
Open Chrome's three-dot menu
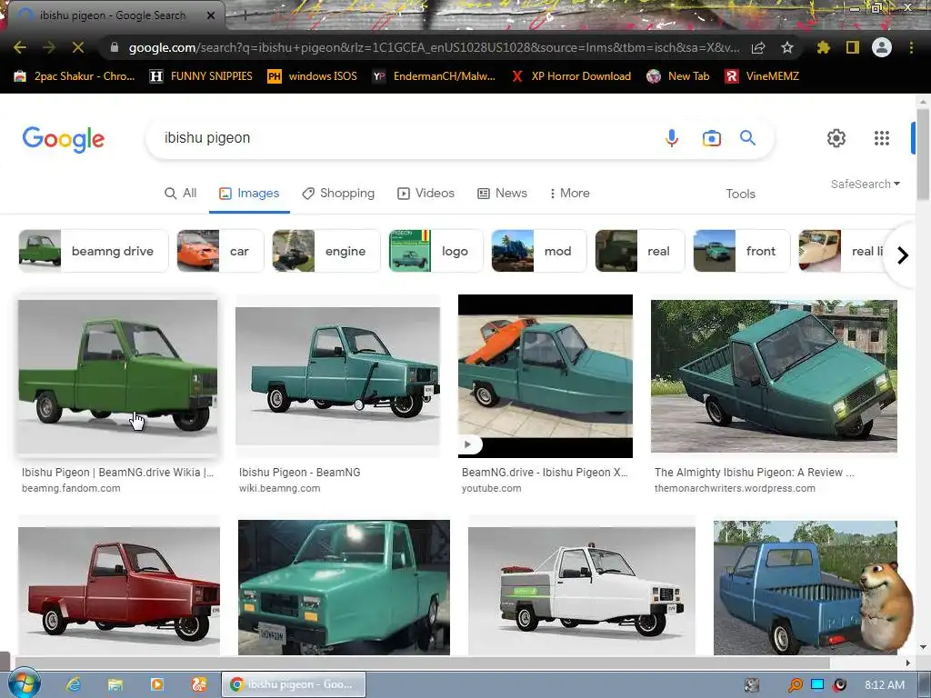pyautogui.click(x=911, y=47)
